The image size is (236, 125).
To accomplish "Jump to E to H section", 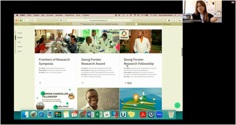I will (20, 38).
